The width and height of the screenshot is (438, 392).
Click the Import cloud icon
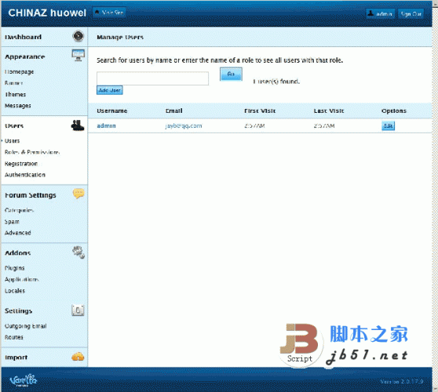click(78, 357)
